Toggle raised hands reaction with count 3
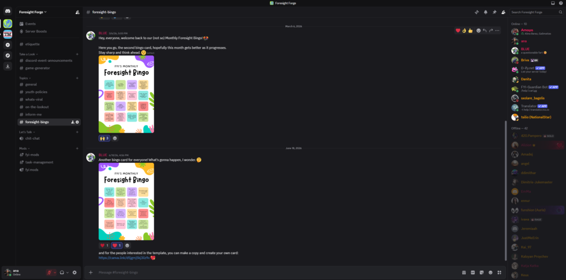Viewport: 566px width, 280px height. 104,138
